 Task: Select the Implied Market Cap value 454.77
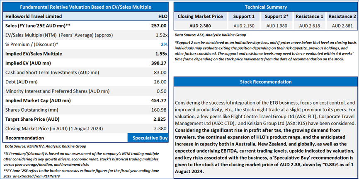pos(159,100)
